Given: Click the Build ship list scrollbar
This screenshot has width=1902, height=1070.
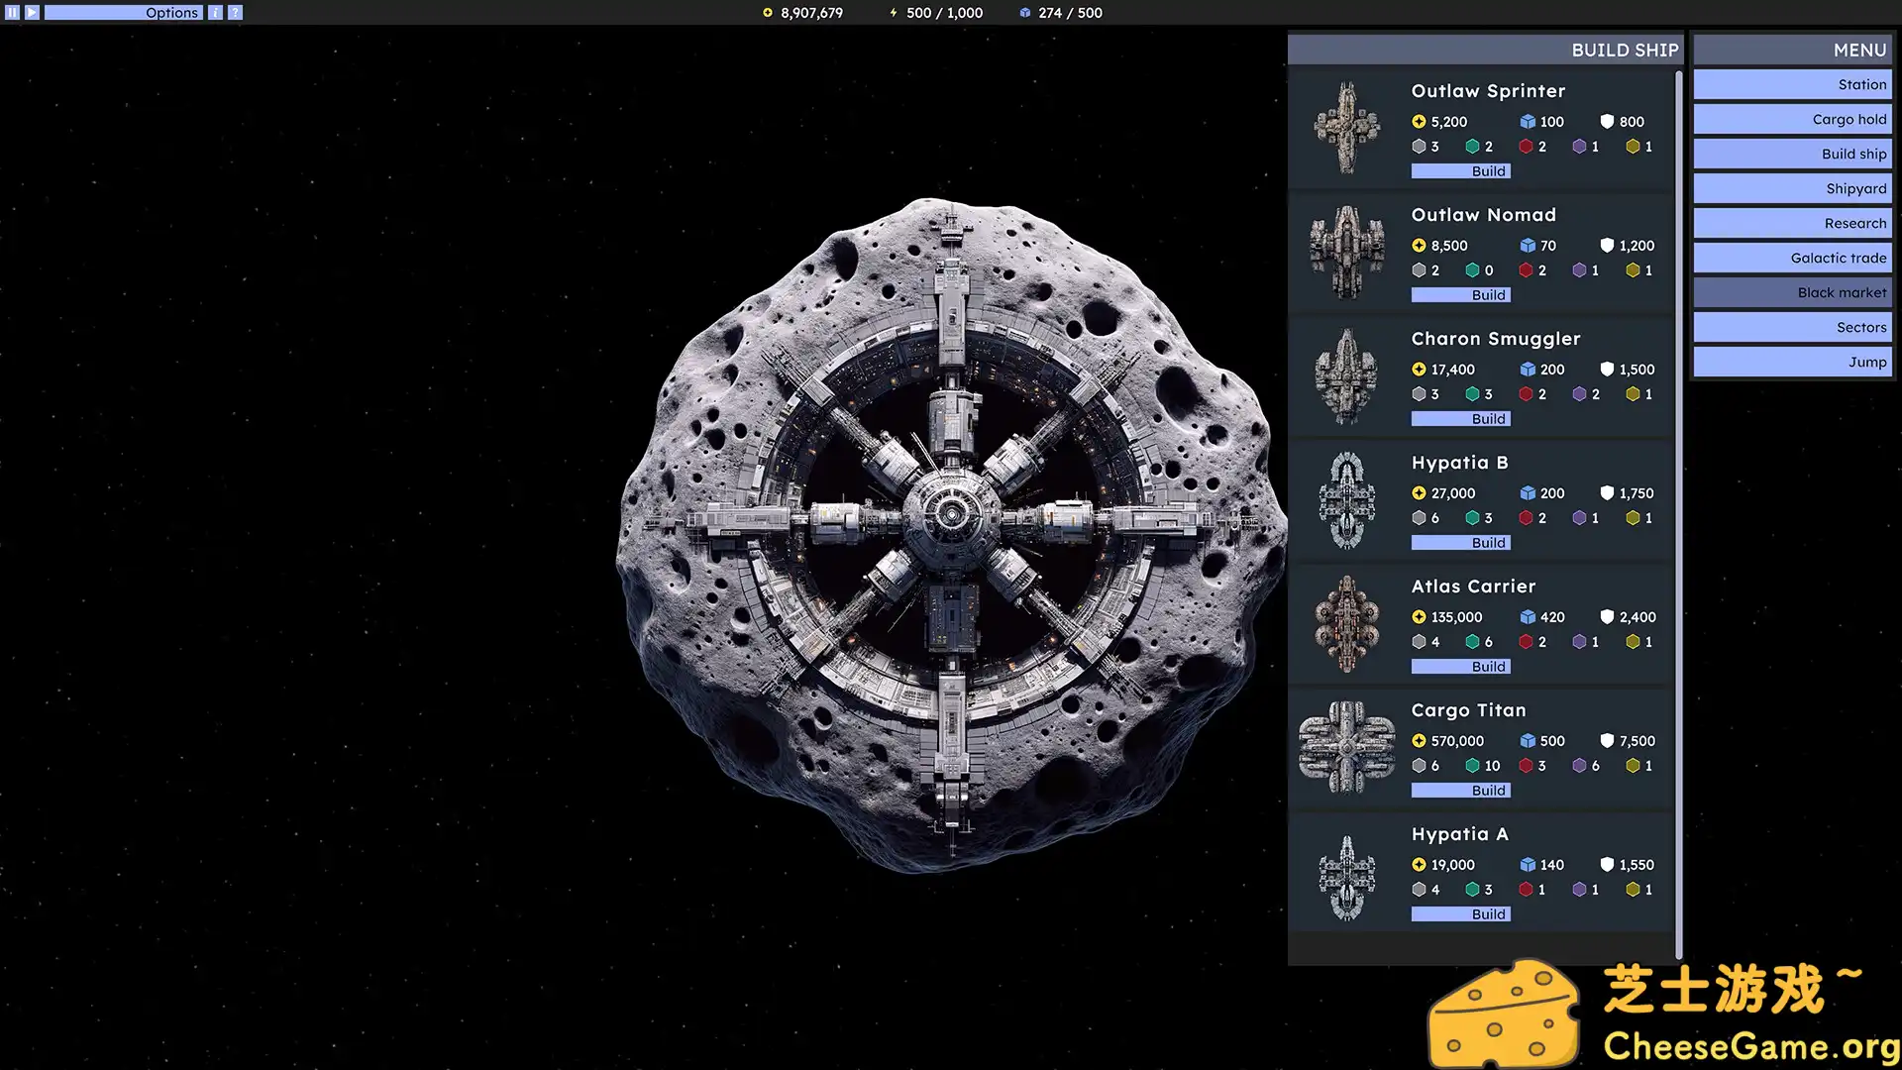Looking at the screenshot, I should click(x=1678, y=515).
